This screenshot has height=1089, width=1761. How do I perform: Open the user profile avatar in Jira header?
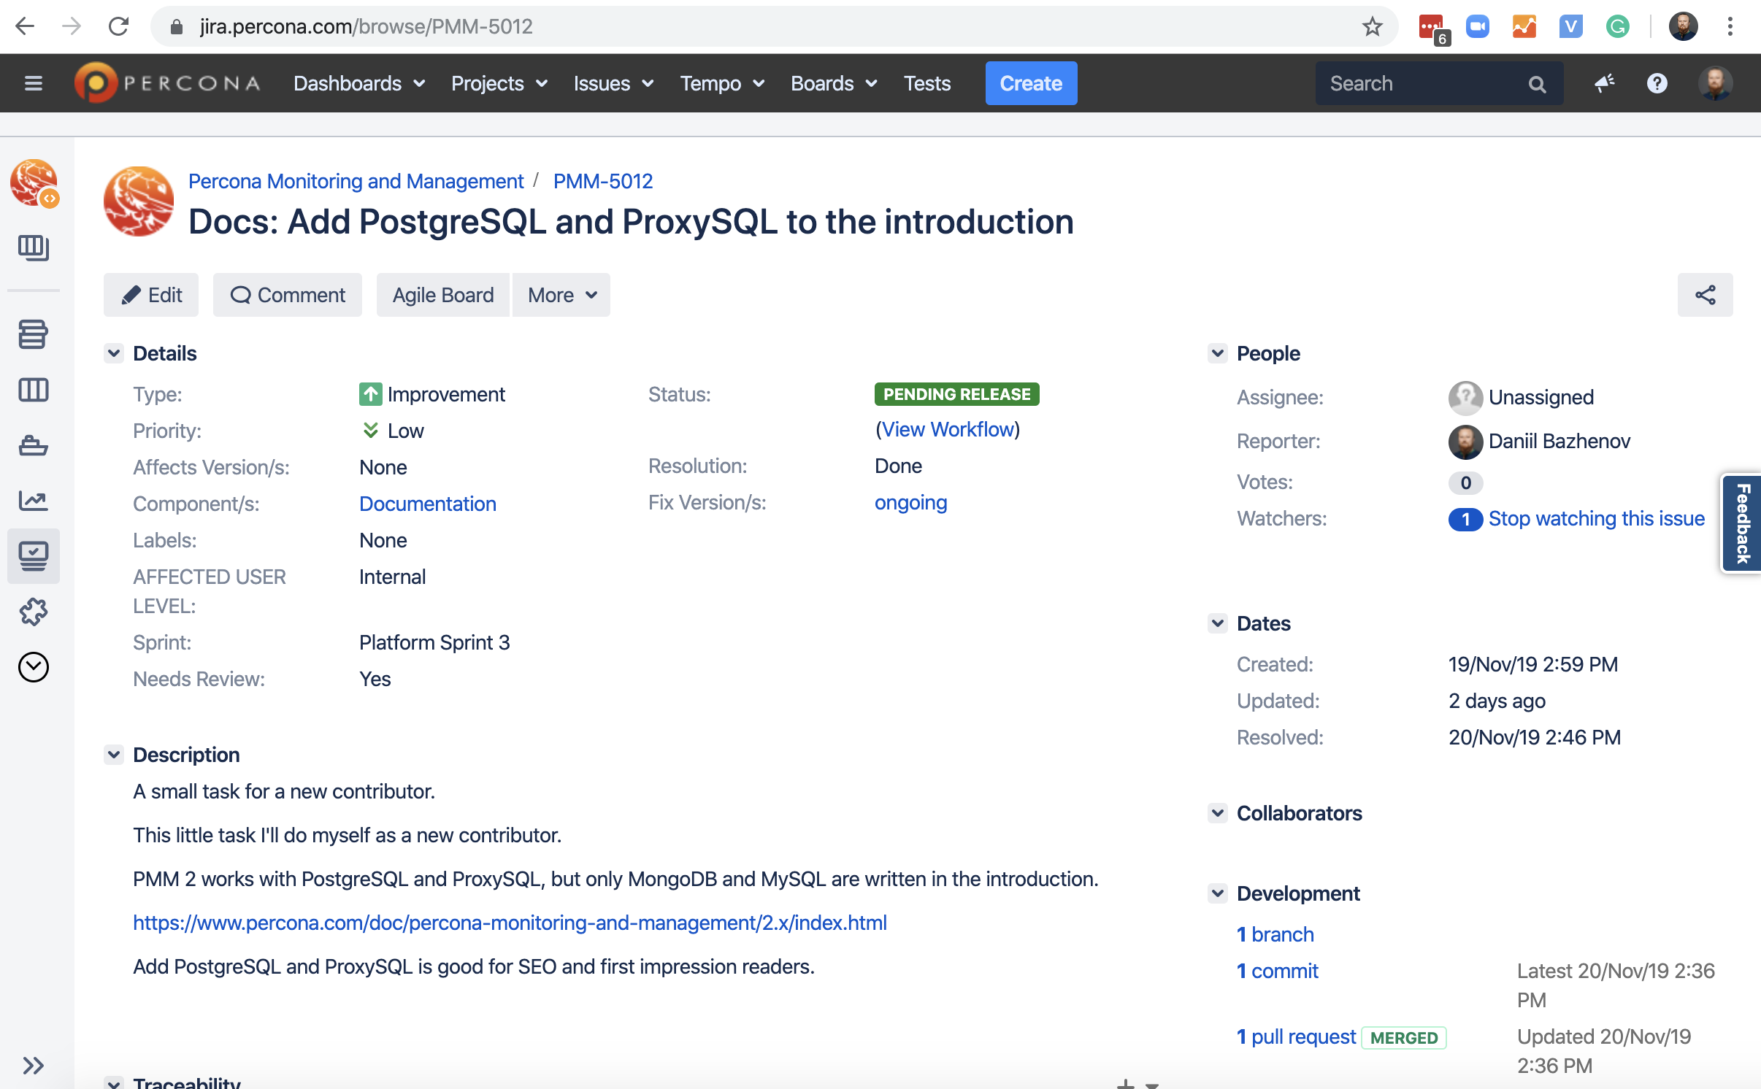click(x=1716, y=83)
